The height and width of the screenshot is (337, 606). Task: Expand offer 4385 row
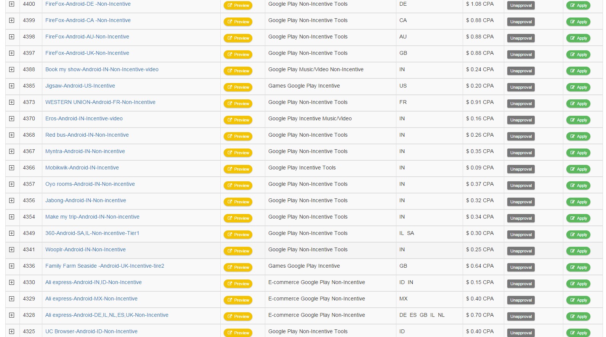pyautogui.click(x=12, y=86)
